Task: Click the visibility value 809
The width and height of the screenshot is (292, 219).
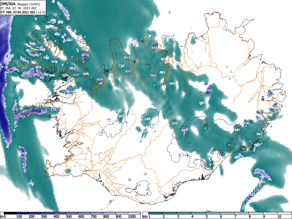Action: 60,22
